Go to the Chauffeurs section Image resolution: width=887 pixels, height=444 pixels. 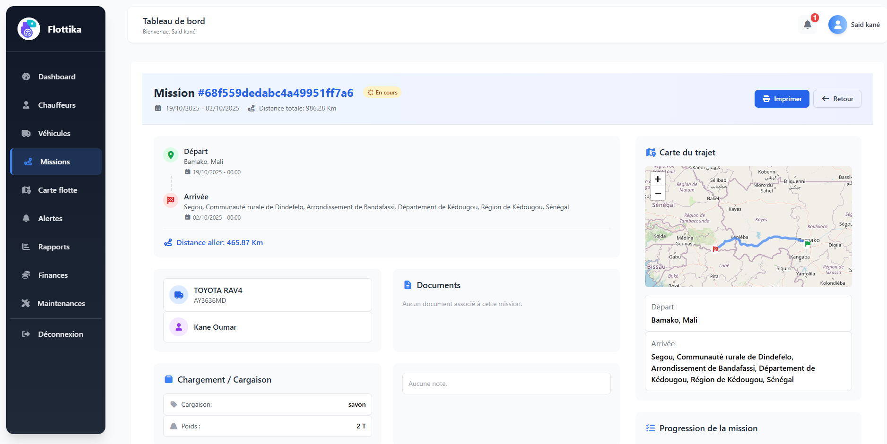point(56,105)
